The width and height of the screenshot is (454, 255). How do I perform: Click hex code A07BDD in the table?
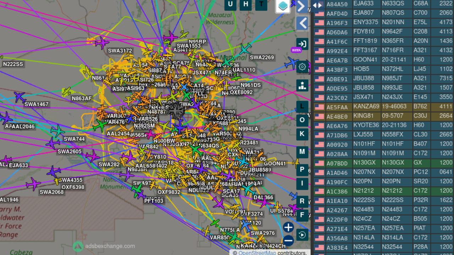(337, 163)
